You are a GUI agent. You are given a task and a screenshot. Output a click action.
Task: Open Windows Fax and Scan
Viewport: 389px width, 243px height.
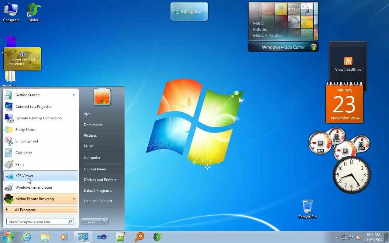click(x=41, y=187)
